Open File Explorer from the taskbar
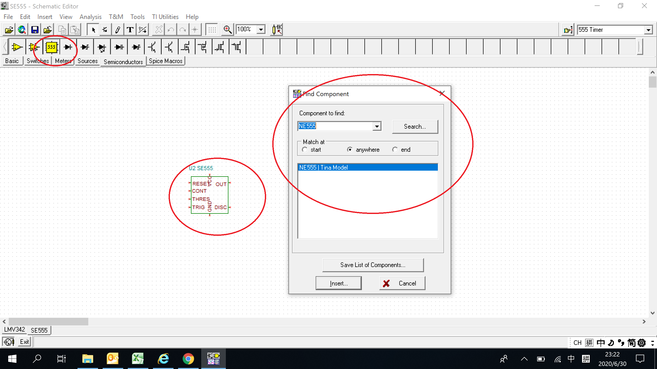 [88, 359]
